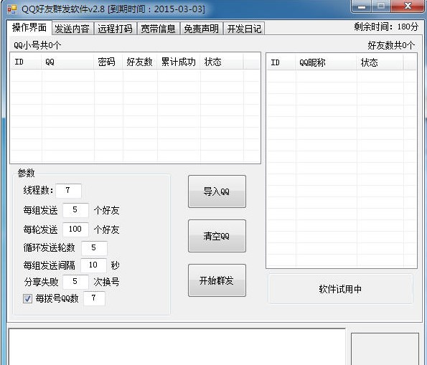Focus the 线程数 input field
Image resolution: width=427 pixels, height=365 pixels.
(x=68, y=190)
